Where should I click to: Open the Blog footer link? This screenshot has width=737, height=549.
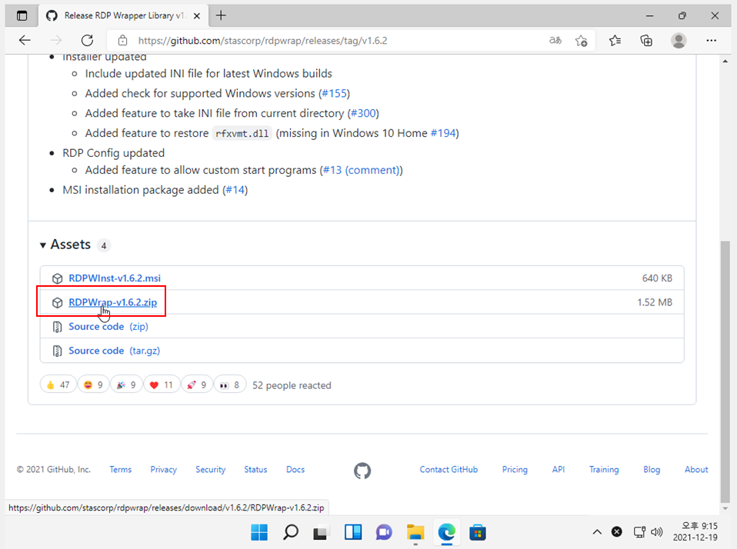(x=652, y=469)
